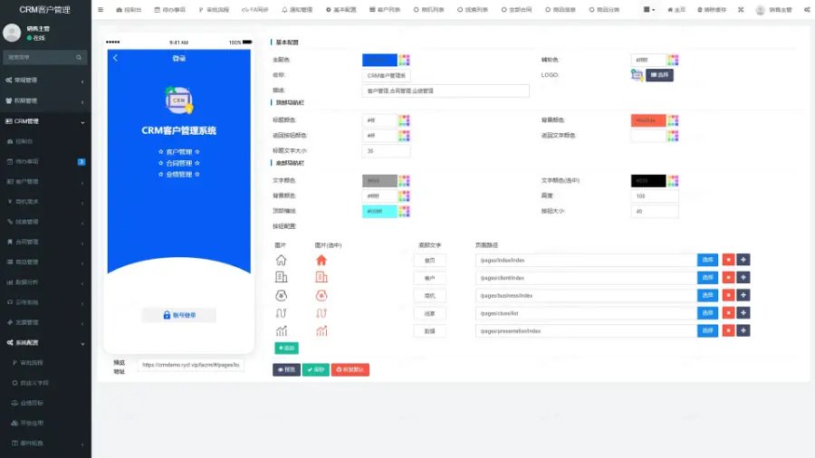This screenshot has height=458, width=815.
Task: Click the red selected chart icon for 数据
Action: [321, 331]
